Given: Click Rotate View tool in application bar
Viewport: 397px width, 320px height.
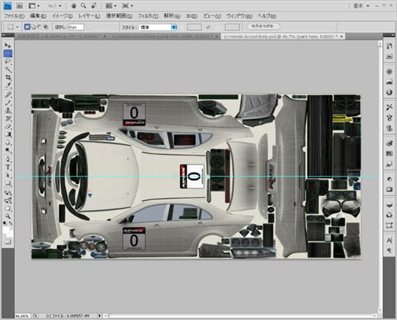Looking at the screenshot, I should (x=93, y=5).
